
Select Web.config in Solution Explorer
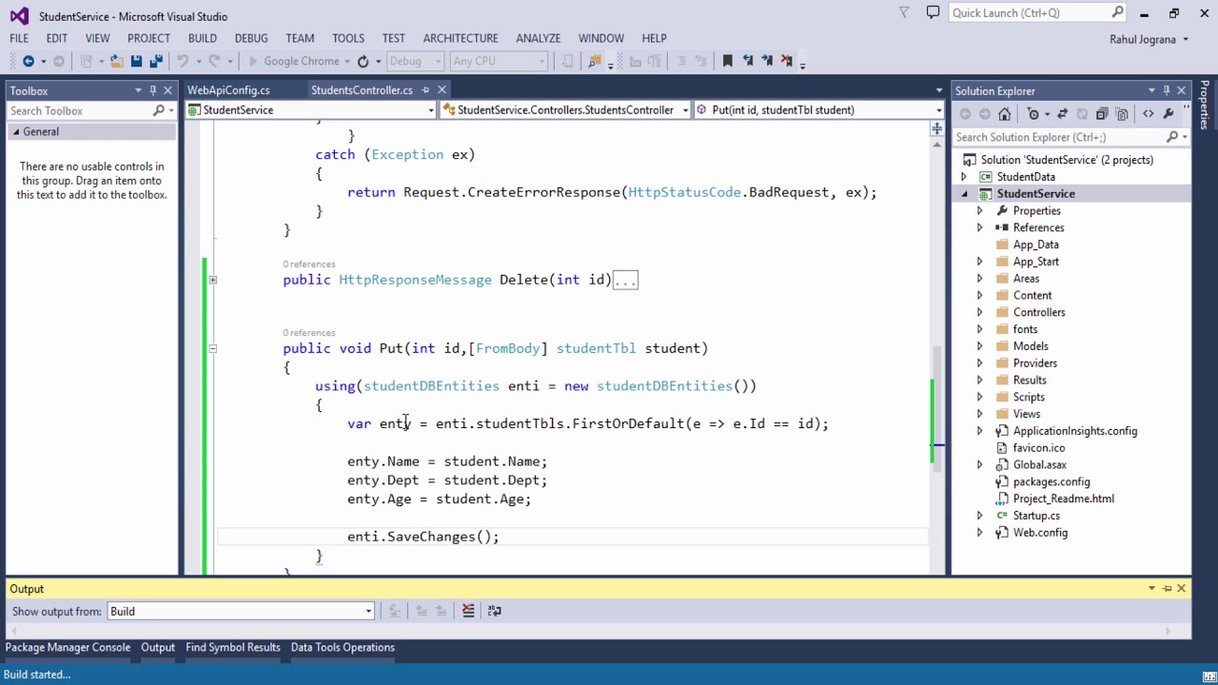[x=1040, y=533]
